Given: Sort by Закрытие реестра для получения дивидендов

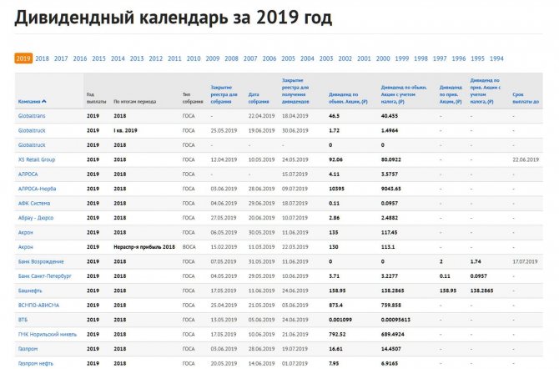Looking at the screenshot, I should (295, 91).
